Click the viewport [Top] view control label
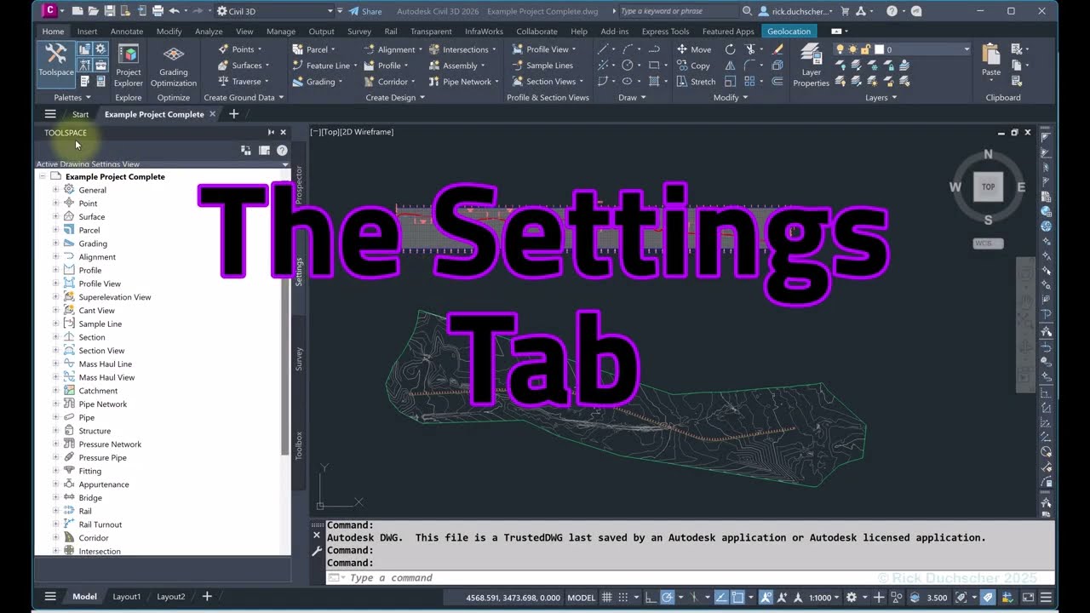This screenshot has width=1090, height=613. point(330,132)
